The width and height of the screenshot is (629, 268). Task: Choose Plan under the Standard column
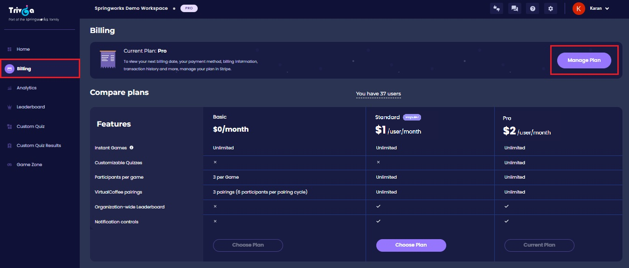point(411,245)
